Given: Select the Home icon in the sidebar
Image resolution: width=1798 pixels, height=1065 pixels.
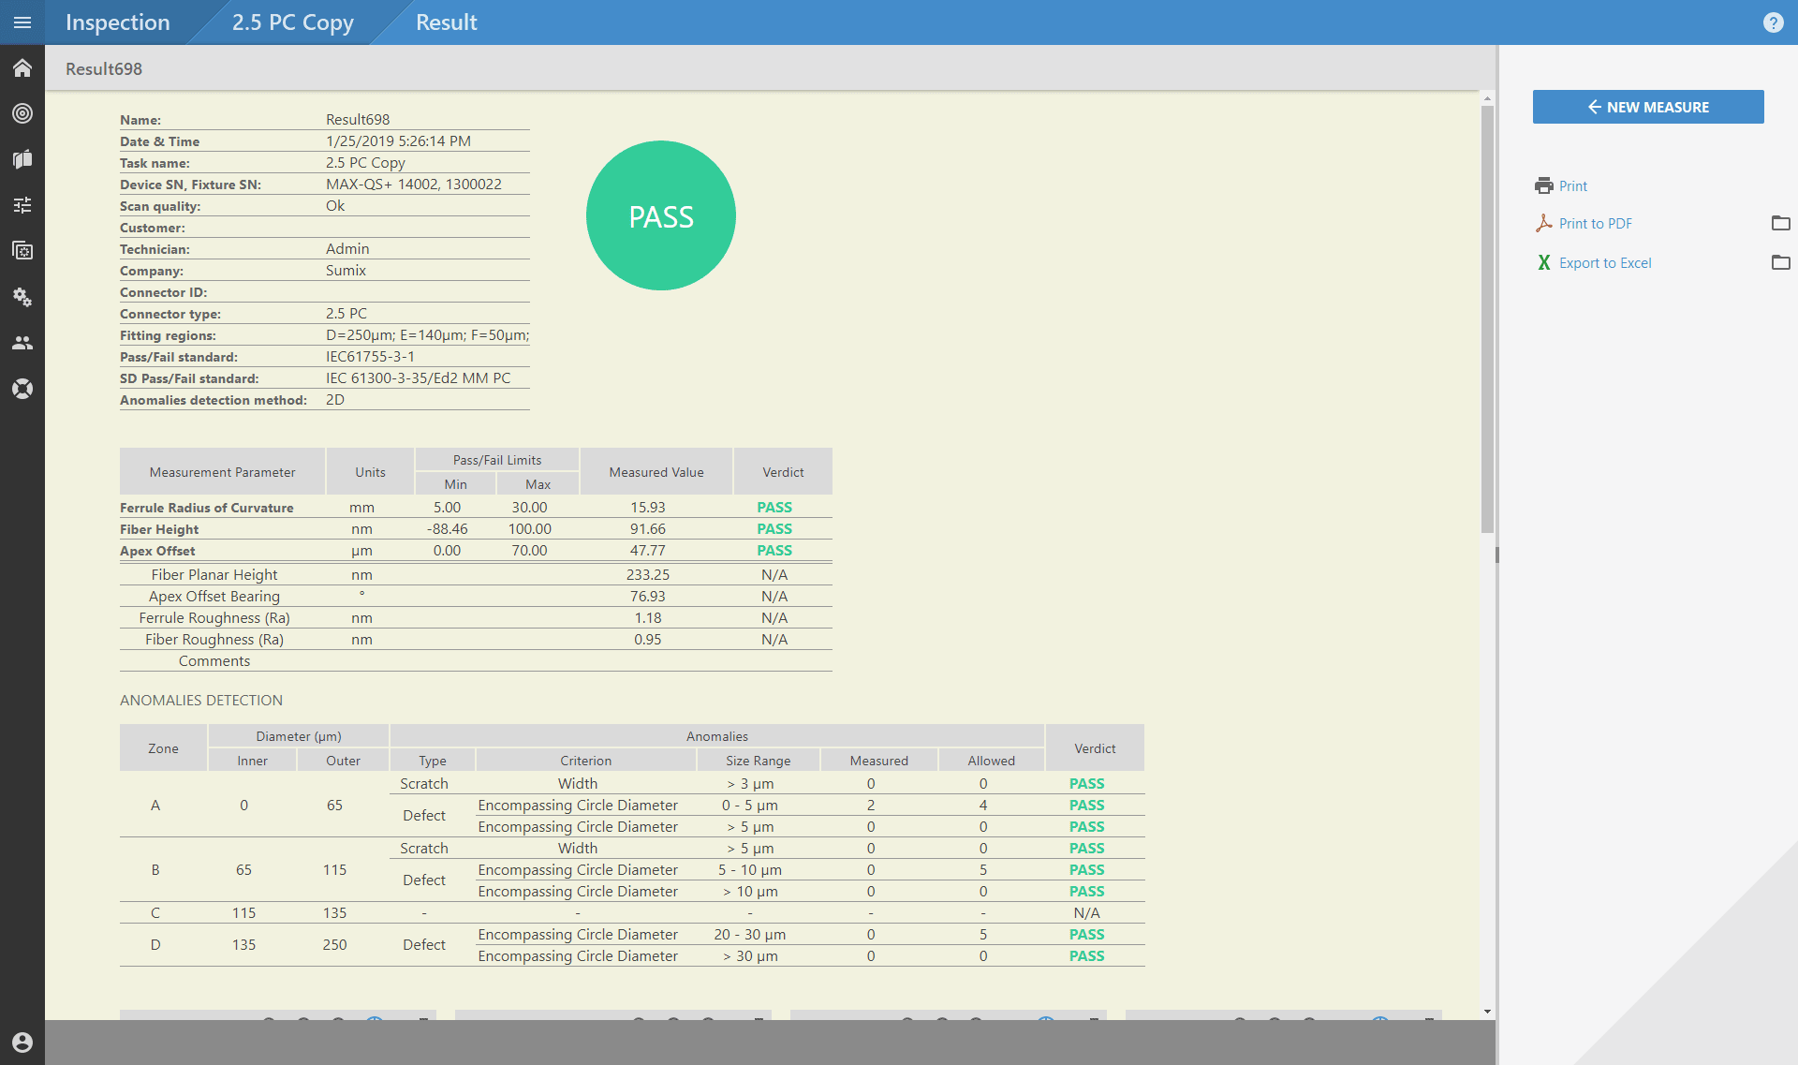Looking at the screenshot, I should (x=22, y=67).
